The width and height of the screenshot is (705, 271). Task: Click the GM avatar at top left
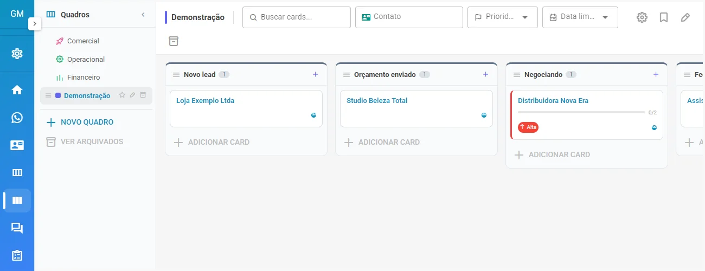click(17, 14)
